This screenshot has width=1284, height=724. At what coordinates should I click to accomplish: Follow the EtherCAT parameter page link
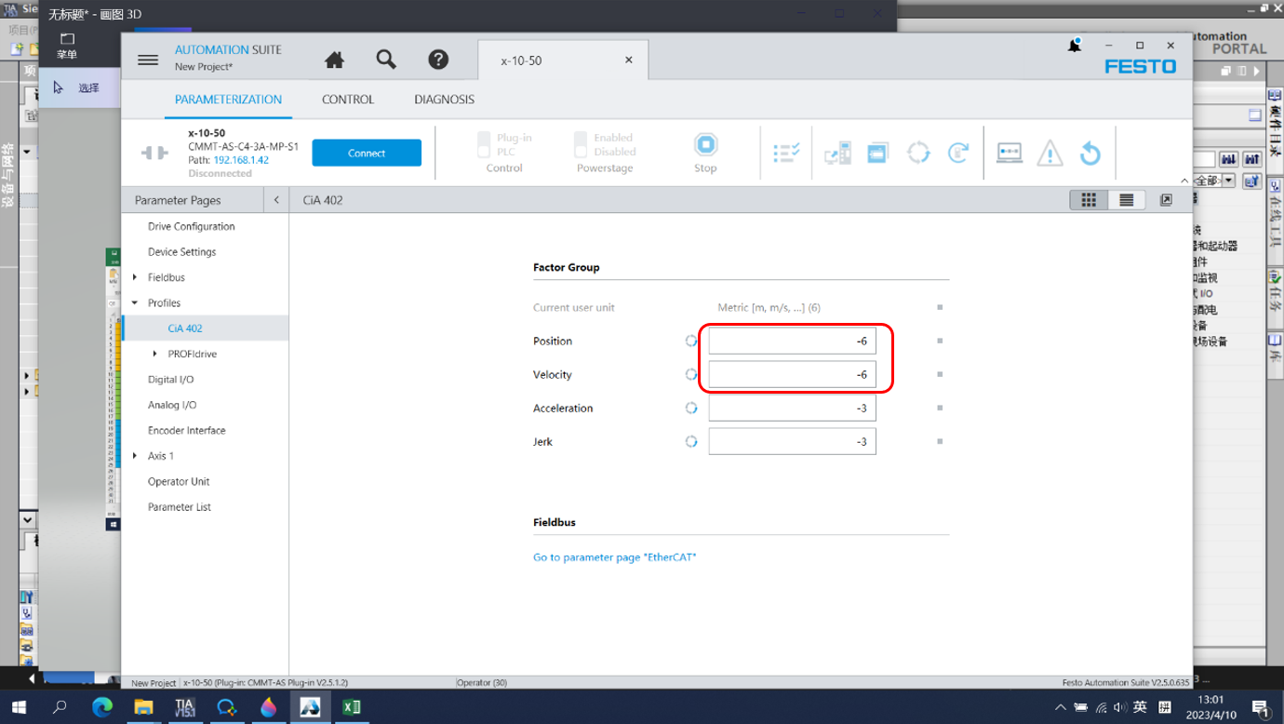614,557
